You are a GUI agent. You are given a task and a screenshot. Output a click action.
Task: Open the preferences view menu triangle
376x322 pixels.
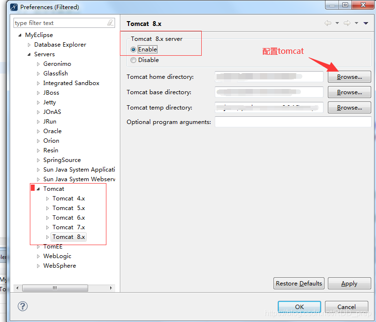366,23
